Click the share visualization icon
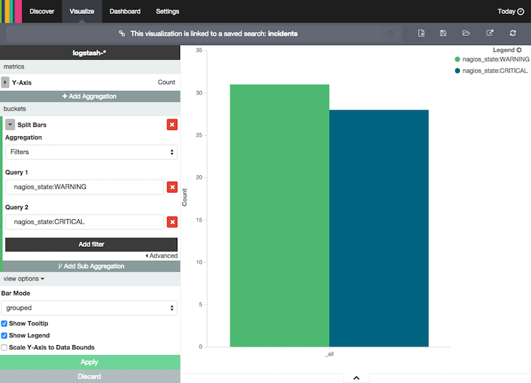Screen dimensions: 531x383 (490, 33)
